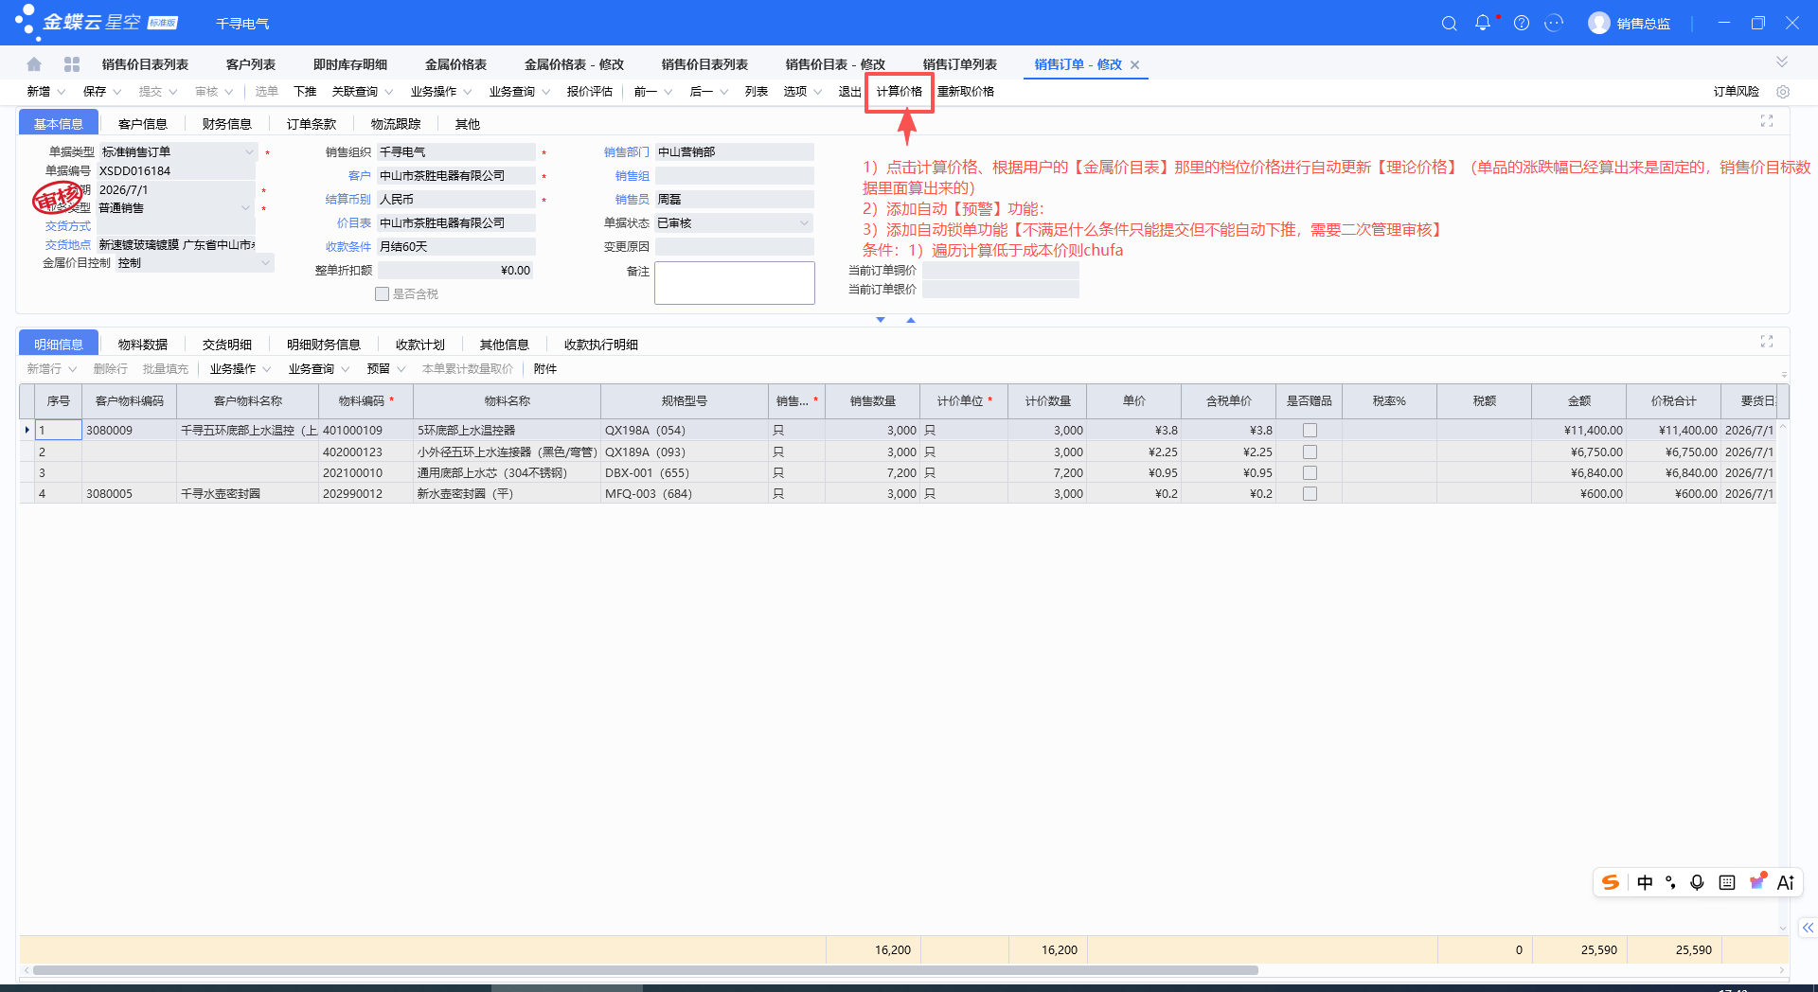This screenshot has width=1818, height=992.
Task: Open the toolbar settings gear icon
Action: click(1783, 92)
